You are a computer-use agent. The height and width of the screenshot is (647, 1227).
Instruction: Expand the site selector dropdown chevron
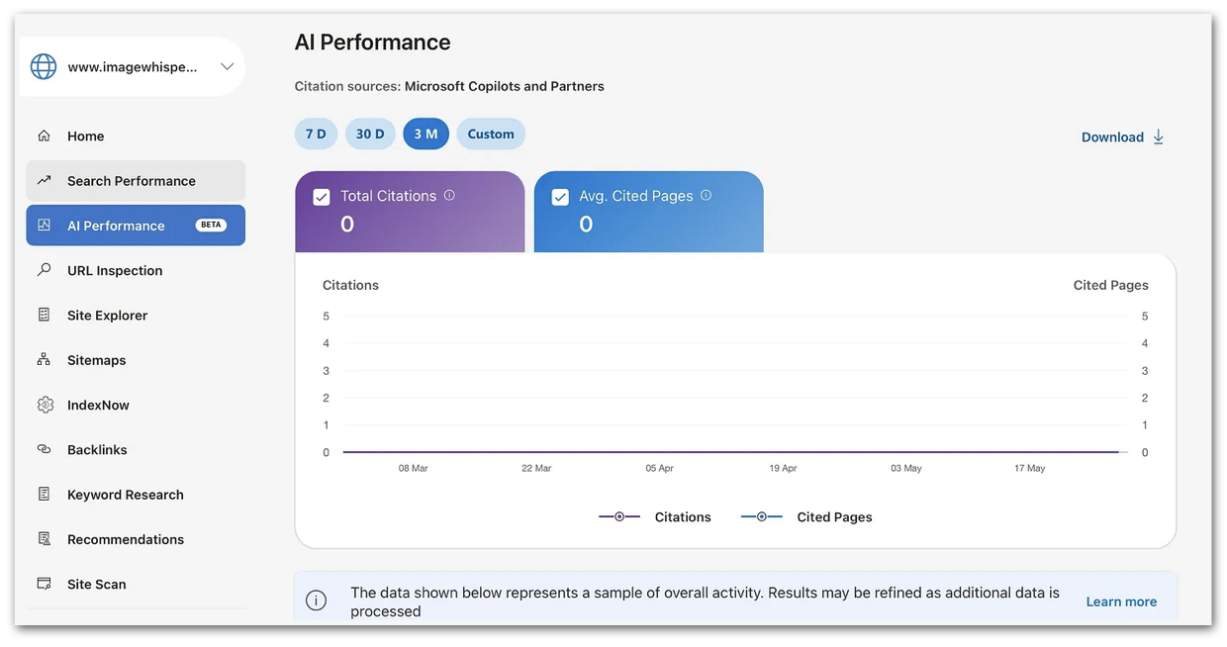click(227, 67)
